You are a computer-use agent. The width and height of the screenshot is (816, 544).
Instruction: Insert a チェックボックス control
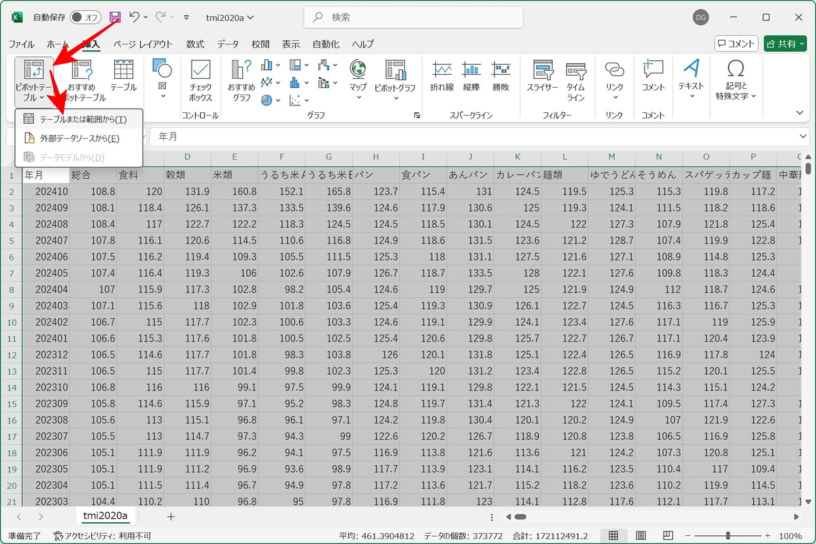[x=201, y=80]
